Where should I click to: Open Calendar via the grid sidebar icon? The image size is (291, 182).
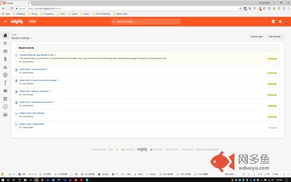coord(5,99)
